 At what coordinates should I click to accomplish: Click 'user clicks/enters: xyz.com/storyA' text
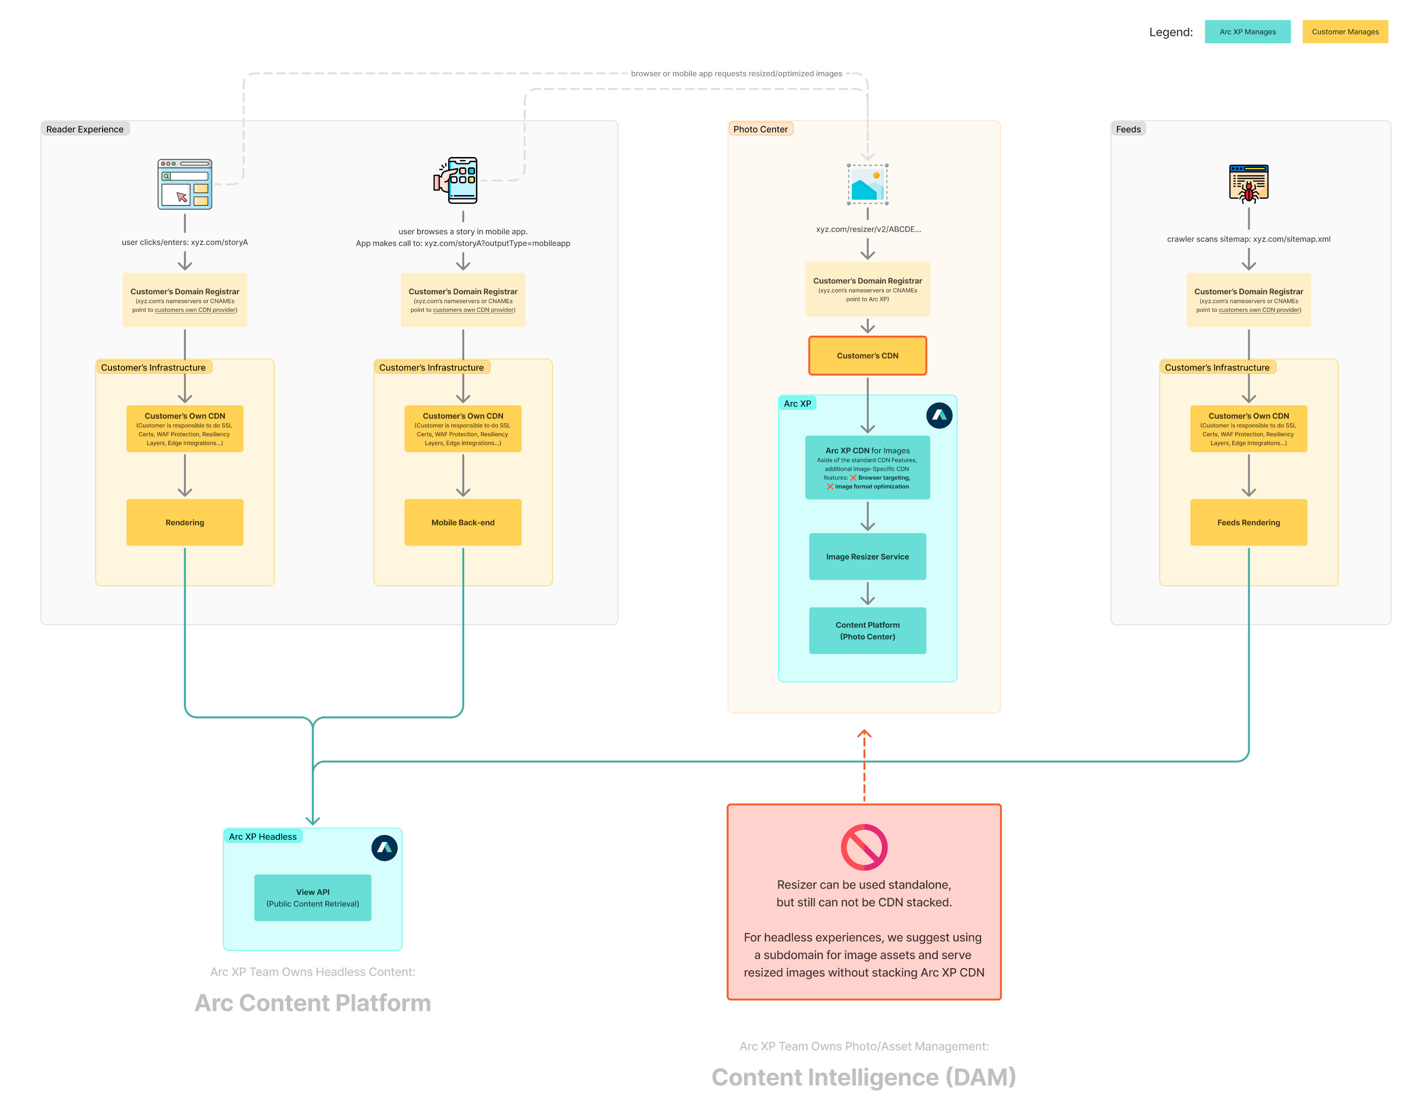[x=185, y=242]
